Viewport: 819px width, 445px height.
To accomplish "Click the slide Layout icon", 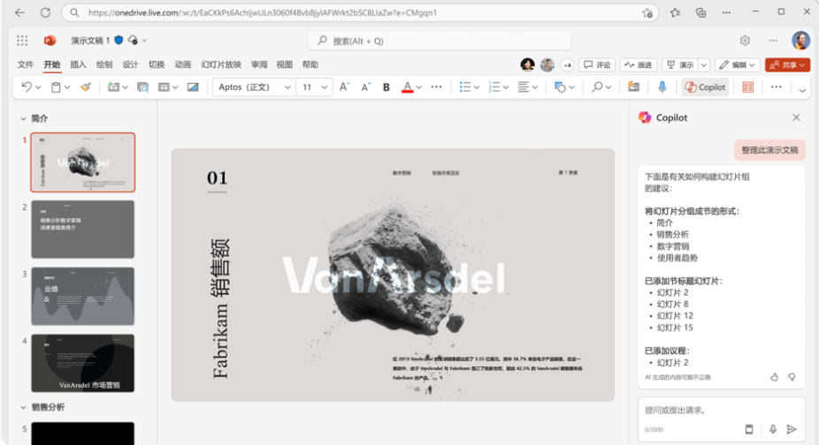I will [x=164, y=87].
